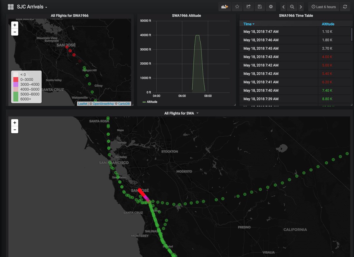354x257 pixels.
Task: Select the 5000–6000 green legend swatch
Action: point(16,94)
